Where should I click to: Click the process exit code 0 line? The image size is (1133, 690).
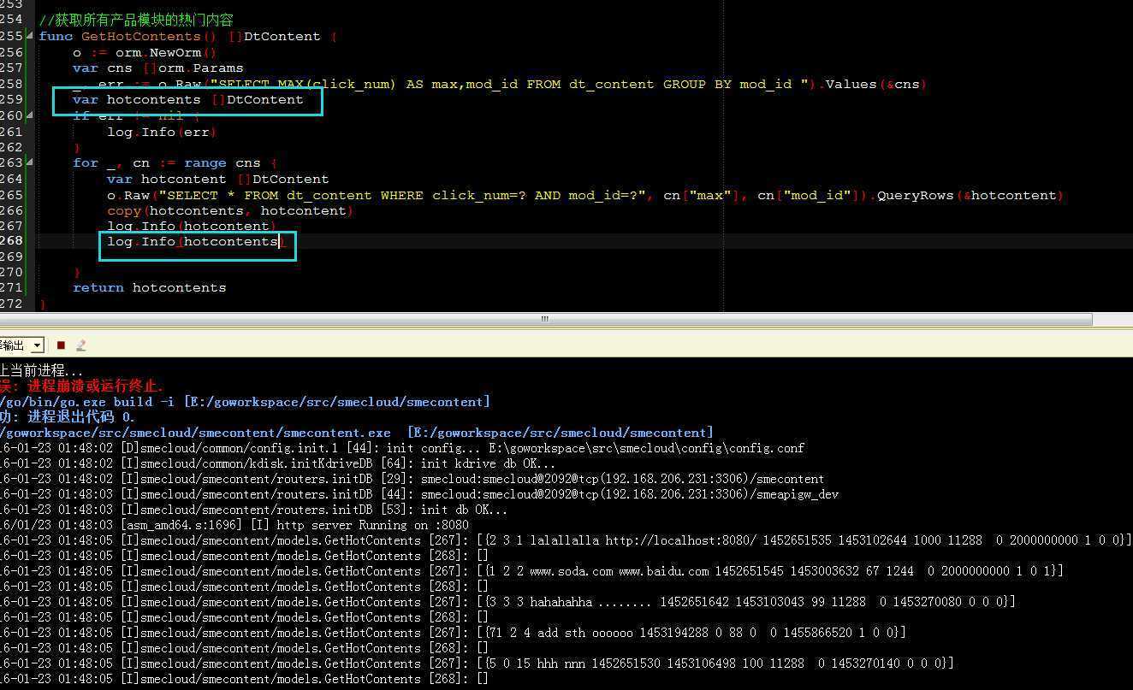pyautogui.click(x=68, y=417)
